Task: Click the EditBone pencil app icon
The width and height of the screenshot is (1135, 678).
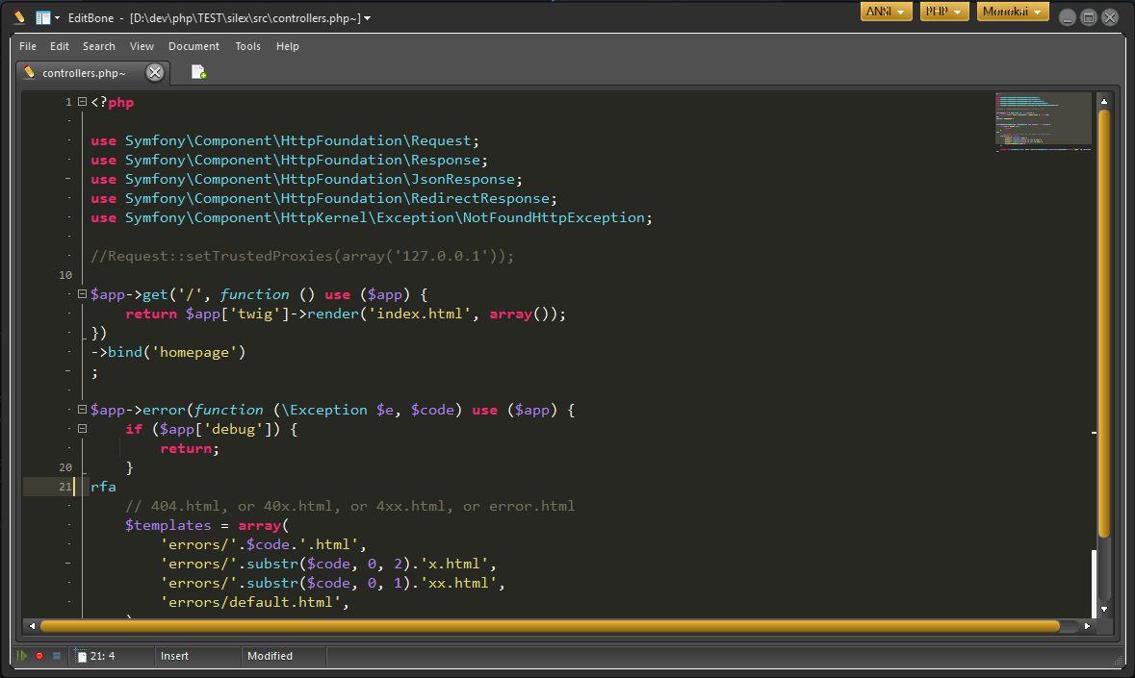Action: coord(19,17)
